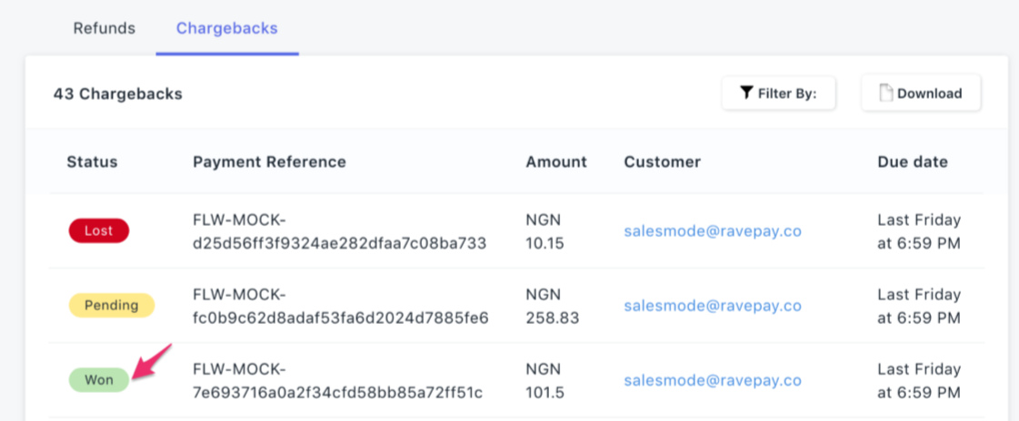Image resolution: width=1019 pixels, height=421 pixels.
Task: Switch to the Refunds tab
Action: coord(104,28)
